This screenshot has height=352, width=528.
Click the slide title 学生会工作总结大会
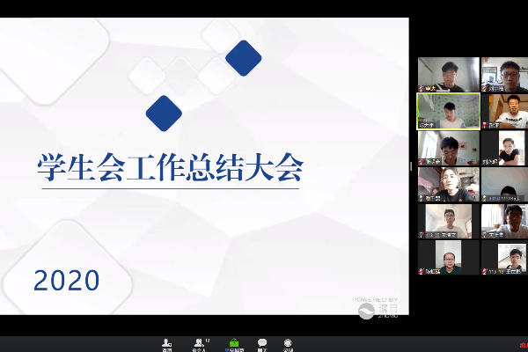169,166
